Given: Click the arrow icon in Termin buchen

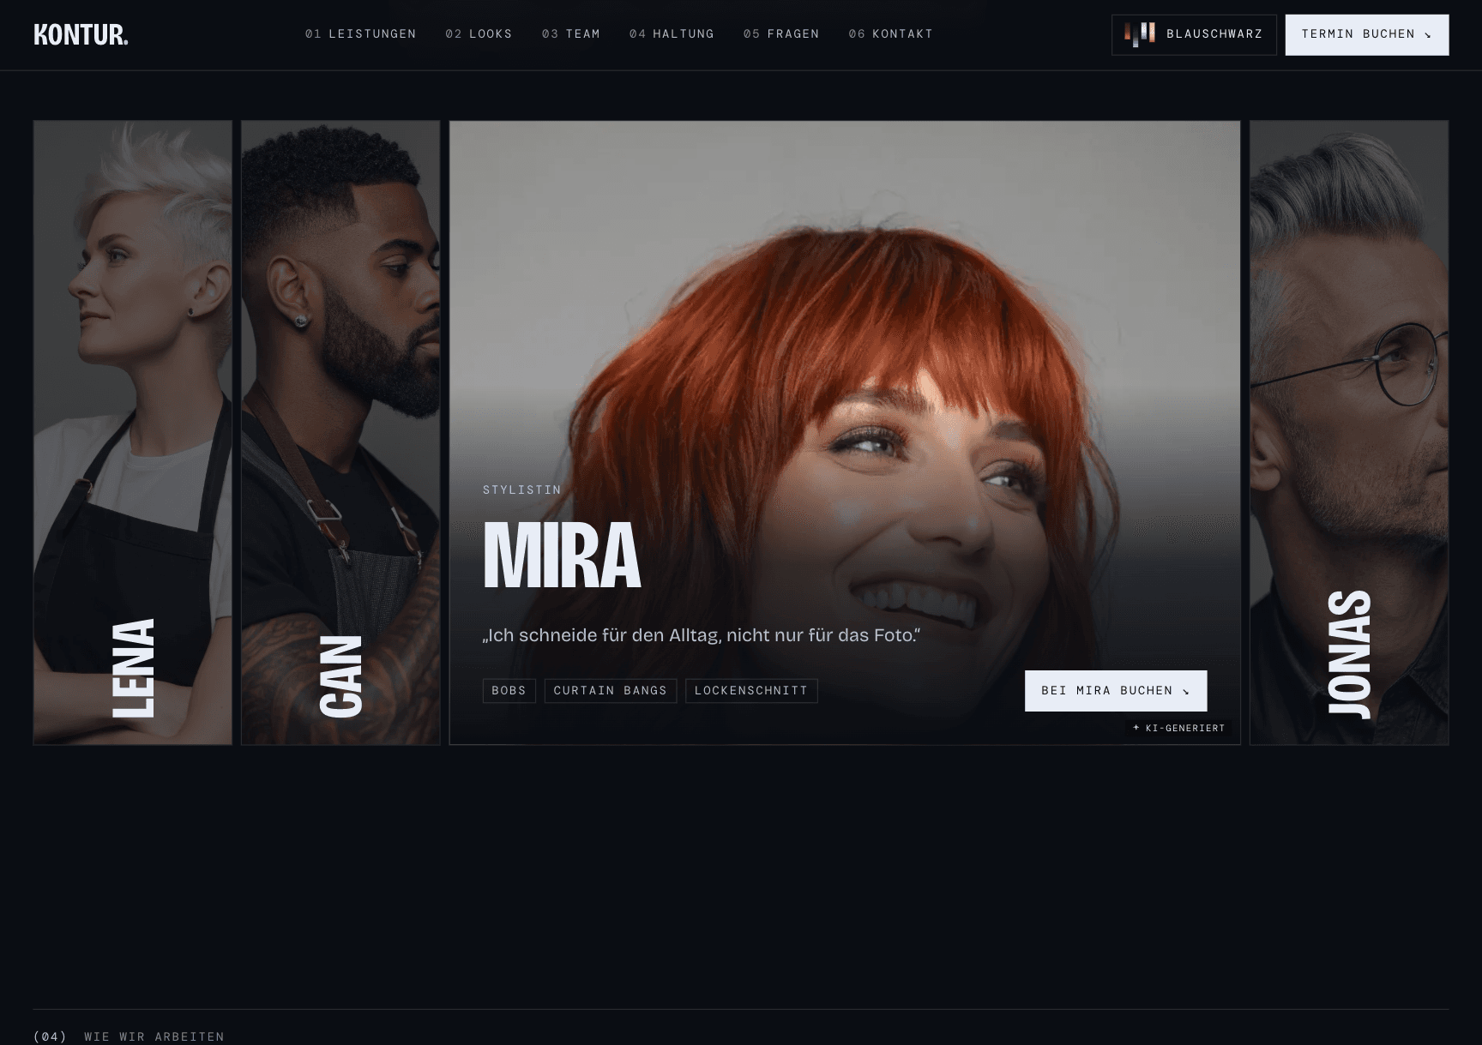Looking at the screenshot, I should pos(1428,35).
